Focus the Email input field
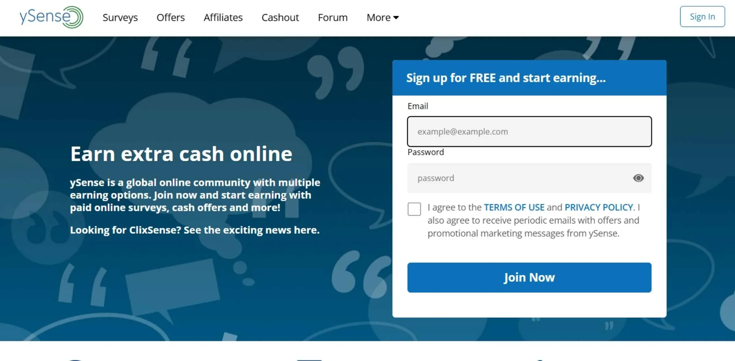This screenshot has width=735, height=361. [529, 131]
